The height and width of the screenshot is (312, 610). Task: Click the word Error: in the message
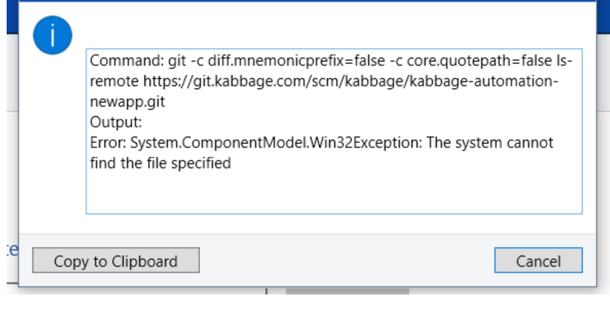pos(108,143)
